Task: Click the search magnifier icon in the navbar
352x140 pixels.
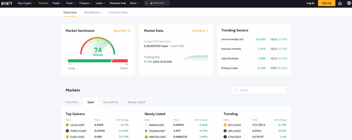Action: point(147,3)
